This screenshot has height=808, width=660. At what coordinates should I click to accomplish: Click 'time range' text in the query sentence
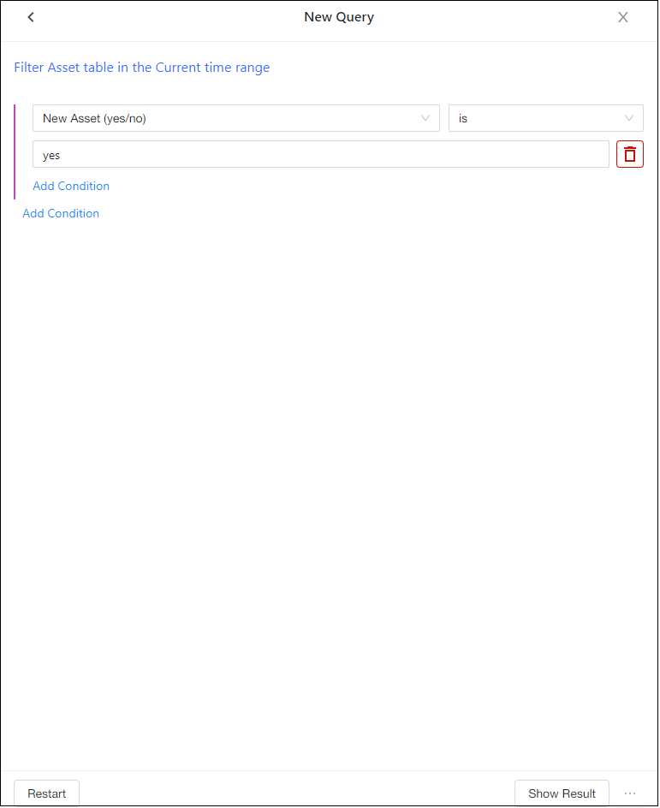(x=237, y=68)
